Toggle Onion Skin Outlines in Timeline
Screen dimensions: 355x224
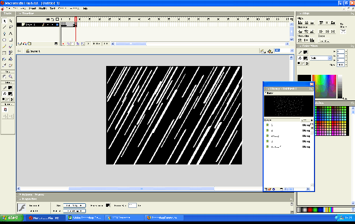click(x=72, y=44)
